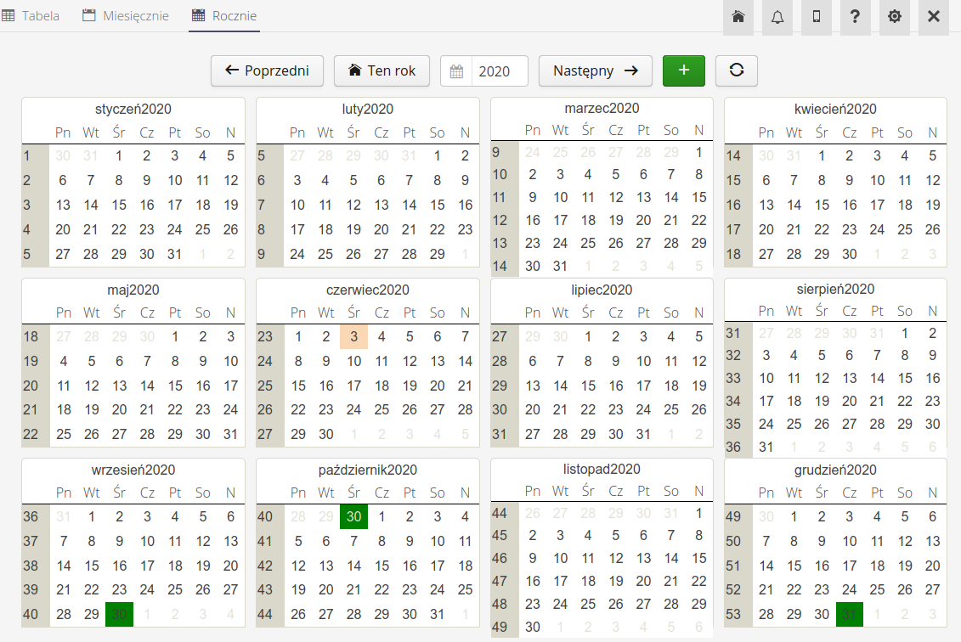Viewport: 961px width, 642px height.
Task: Click the refresh circular arrow button
Action: click(737, 70)
